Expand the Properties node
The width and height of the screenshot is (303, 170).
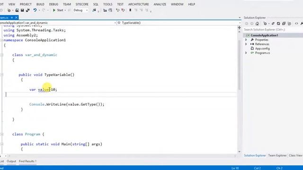[x=246, y=40]
